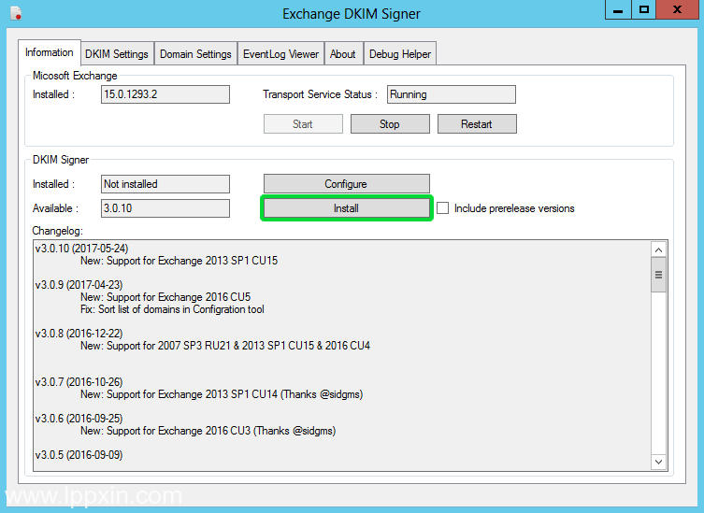Close the Exchange DKIM Signer window
This screenshot has height=513, width=704.
[678, 10]
